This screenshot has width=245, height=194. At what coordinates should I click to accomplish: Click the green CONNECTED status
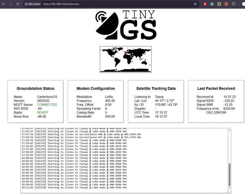(x=47, y=105)
